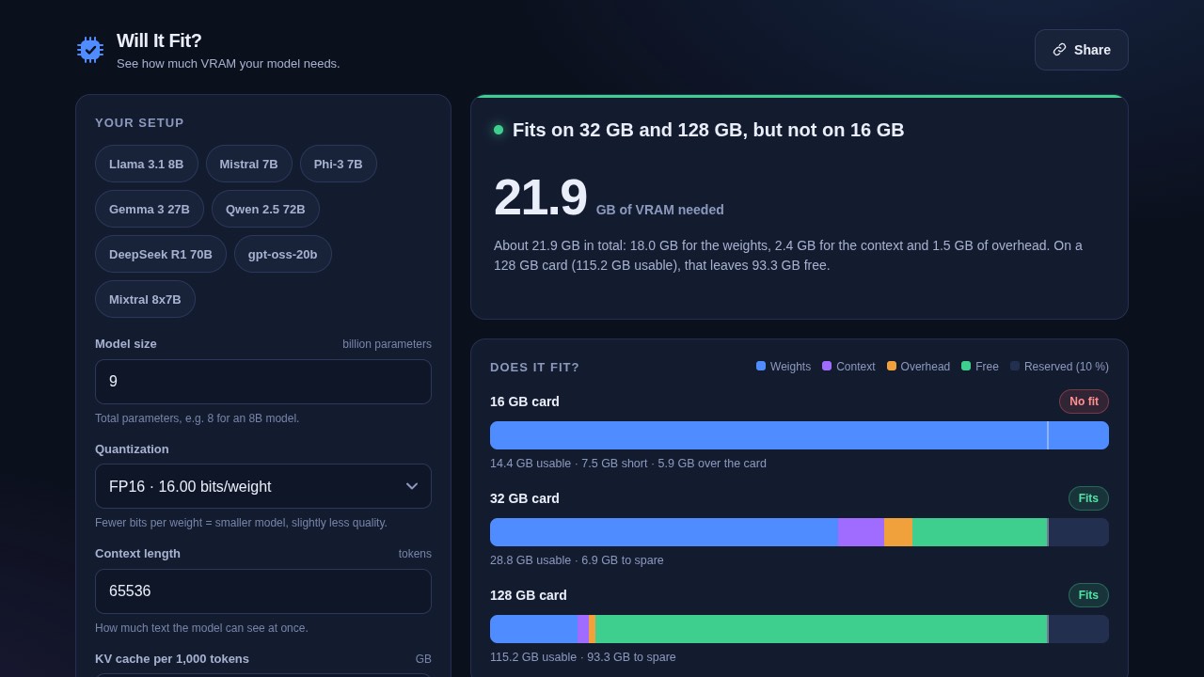This screenshot has width=1204, height=677.
Task: Click the 'DOES IT FIT?' heading
Action: pyautogui.click(x=535, y=367)
